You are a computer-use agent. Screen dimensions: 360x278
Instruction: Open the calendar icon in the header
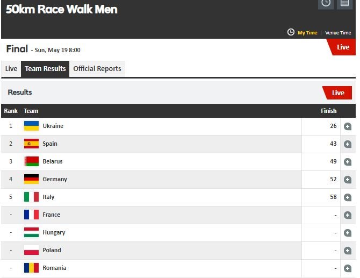point(345,3)
